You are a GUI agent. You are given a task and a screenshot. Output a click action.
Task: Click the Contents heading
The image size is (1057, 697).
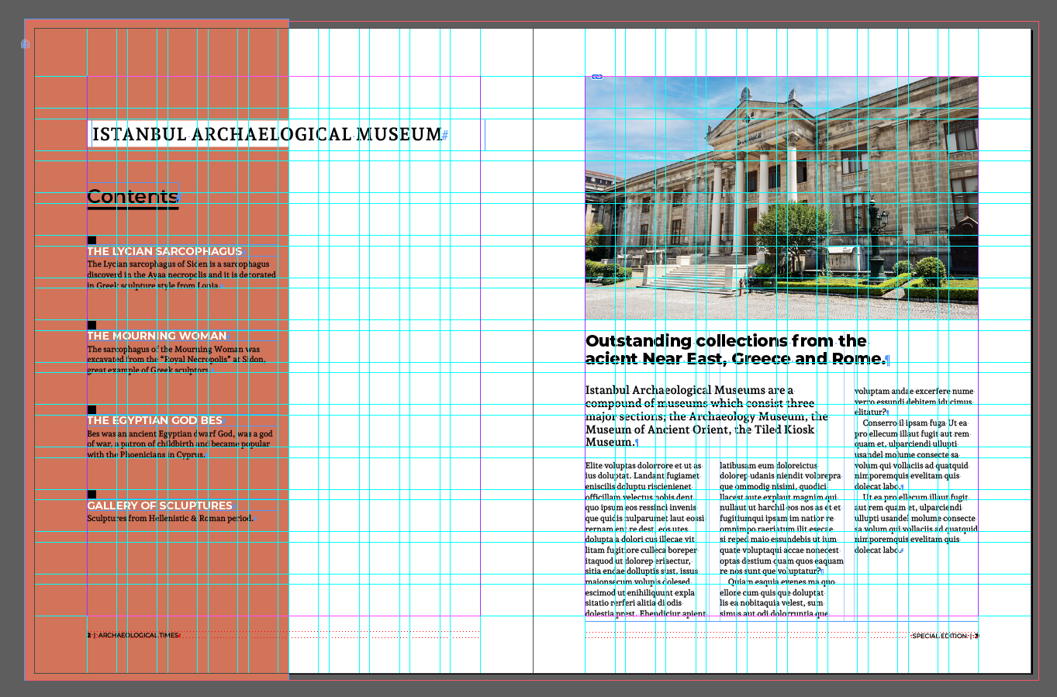(133, 196)
